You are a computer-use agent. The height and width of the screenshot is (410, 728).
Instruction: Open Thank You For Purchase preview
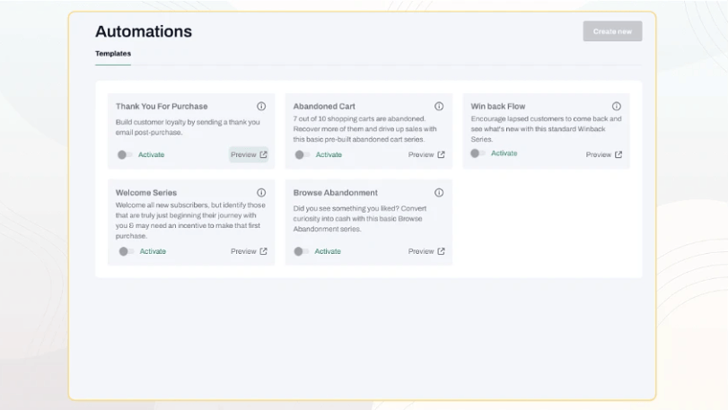click(249, 154)
